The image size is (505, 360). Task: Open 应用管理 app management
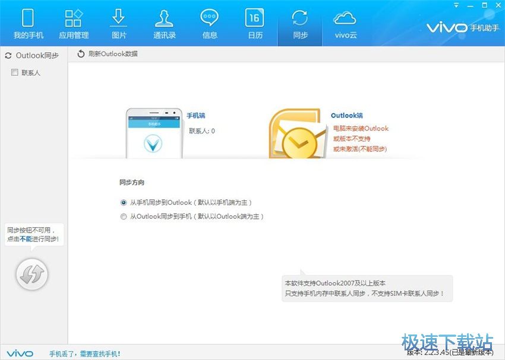coord(74,24)
